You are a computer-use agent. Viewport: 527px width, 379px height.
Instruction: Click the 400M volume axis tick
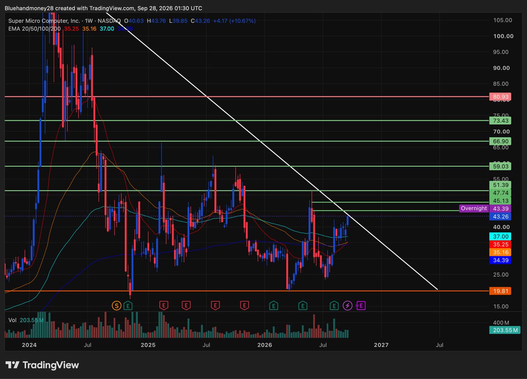(500, 322)
